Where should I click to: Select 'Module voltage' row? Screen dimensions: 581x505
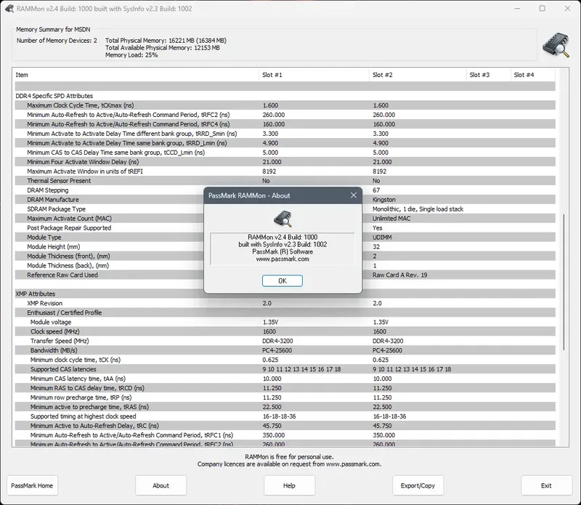coord(285,322)
